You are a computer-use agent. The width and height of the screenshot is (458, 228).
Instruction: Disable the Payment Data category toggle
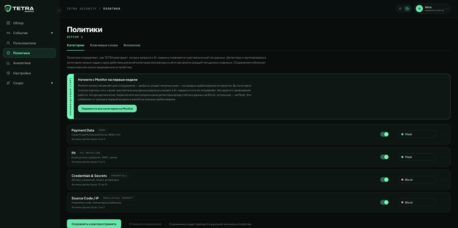click(x=384, y=134)
